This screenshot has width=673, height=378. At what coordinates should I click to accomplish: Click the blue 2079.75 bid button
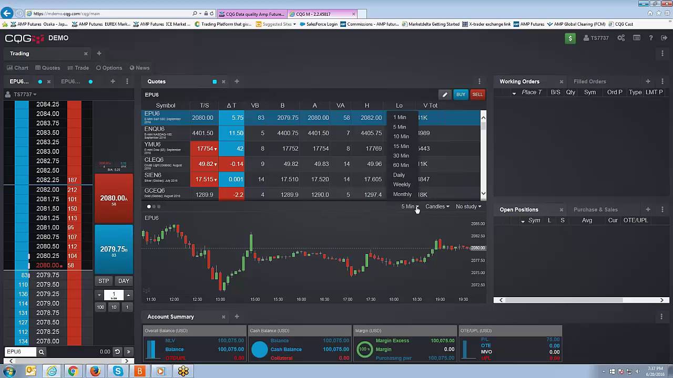pos(114,249)
